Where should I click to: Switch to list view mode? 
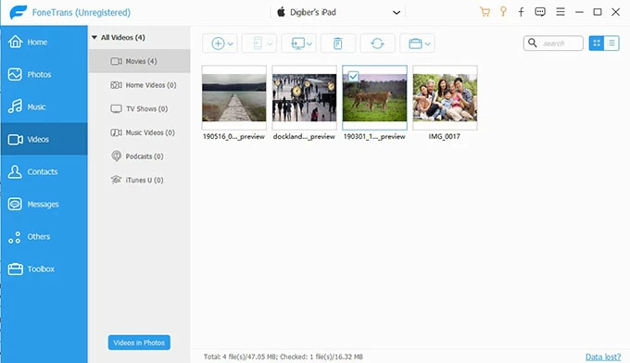tap(611, 44)
